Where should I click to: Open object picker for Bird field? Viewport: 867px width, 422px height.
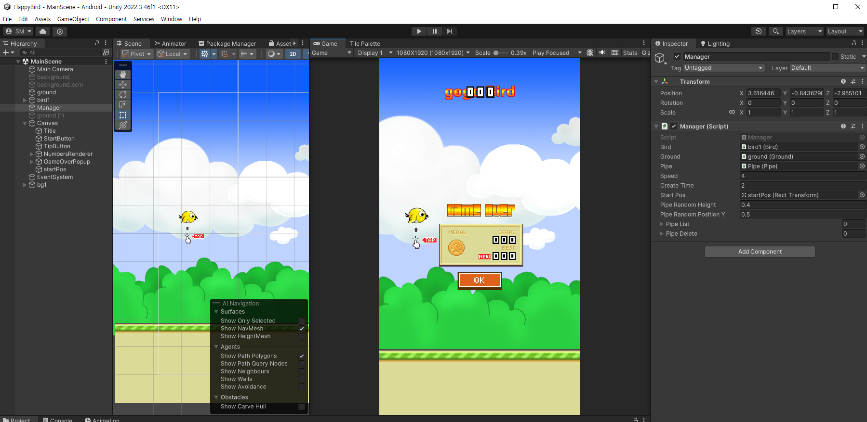(x=862, y=147)
